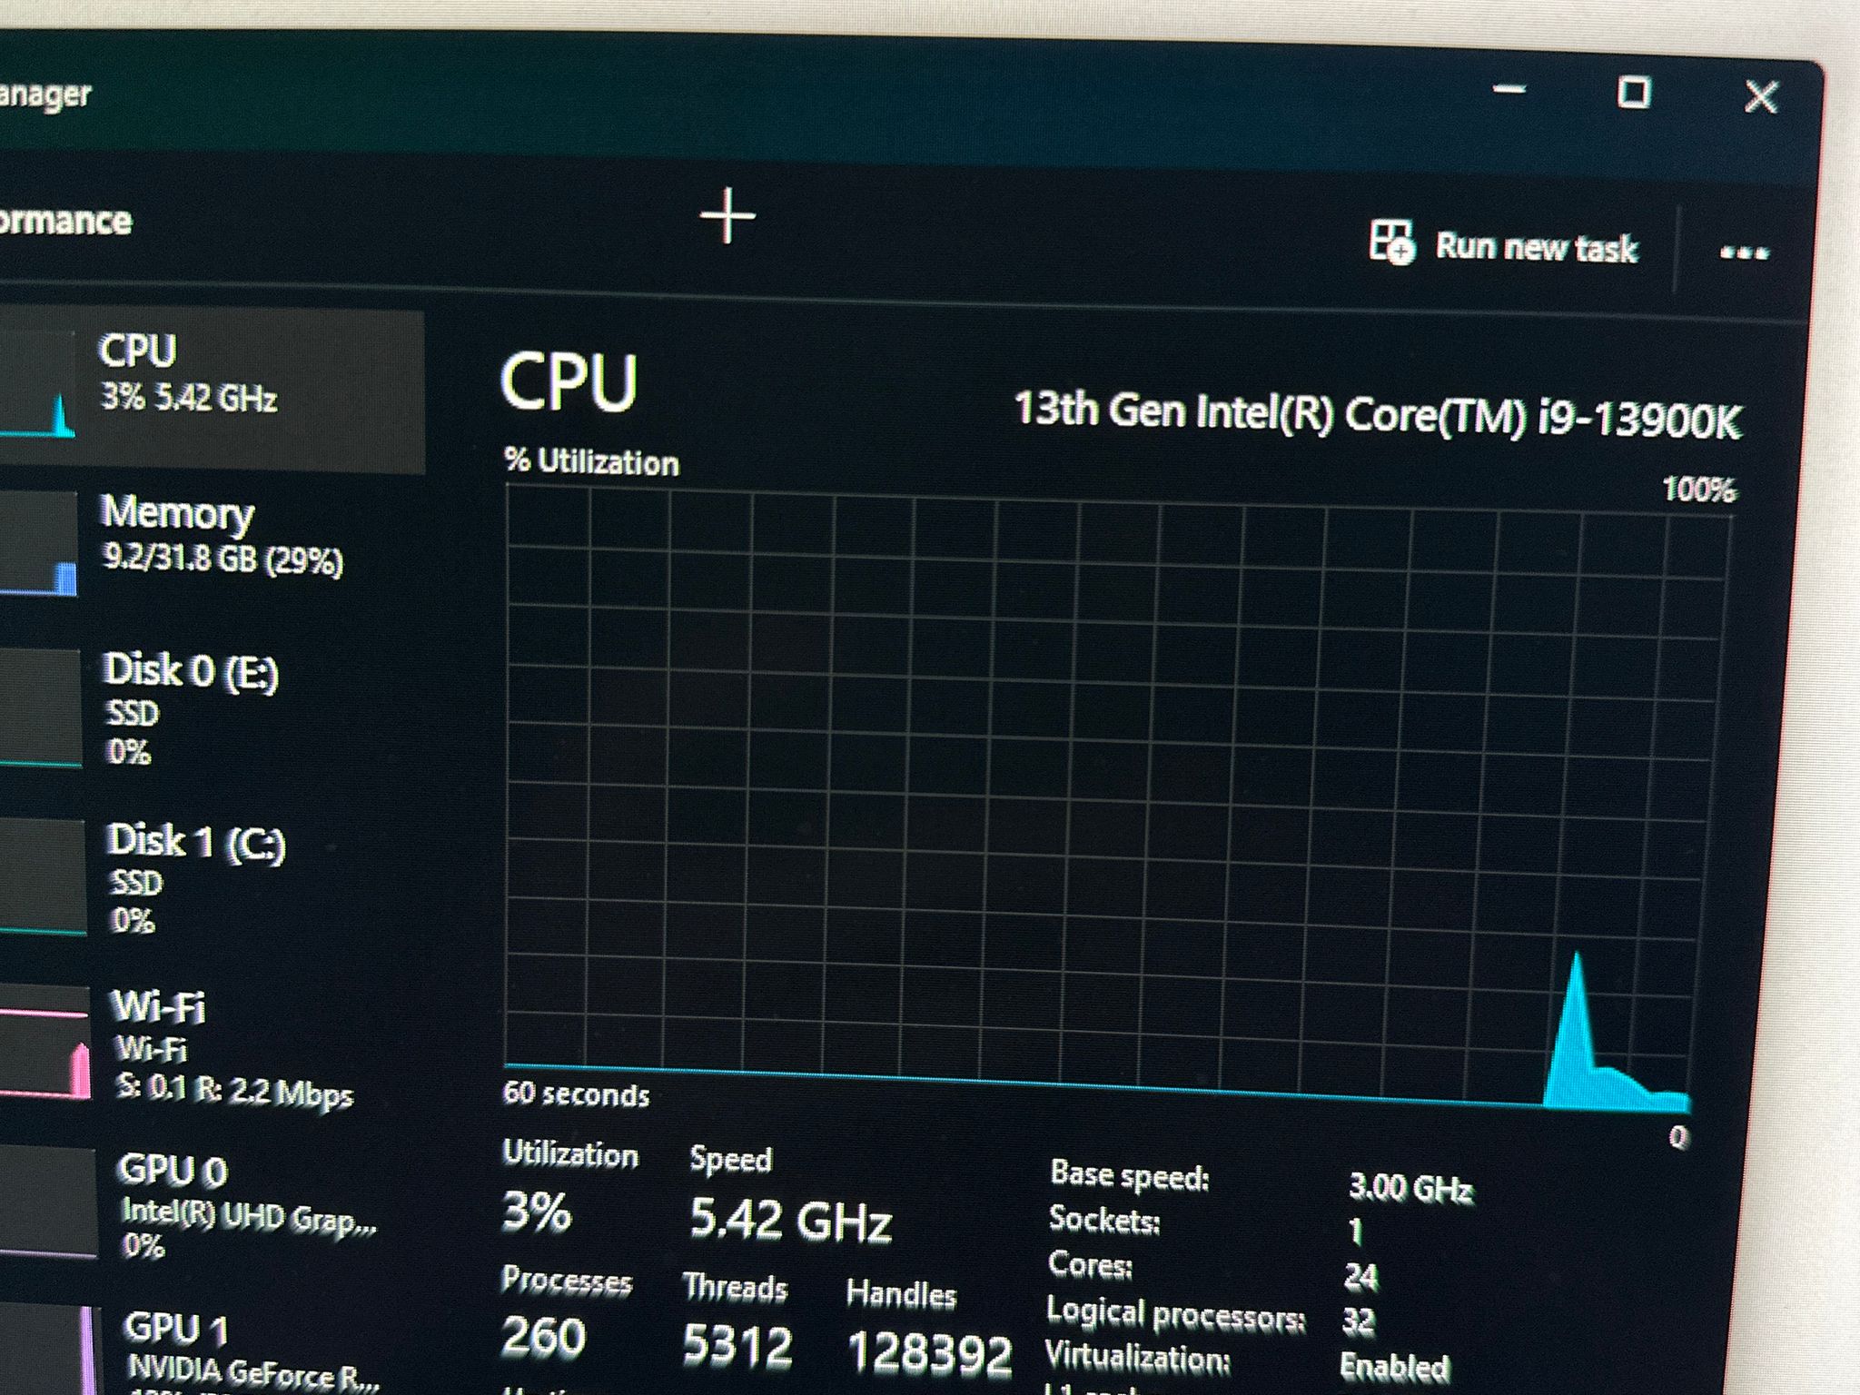The width and height of the screenshot is (1860, 1395).
Task: Click the 128392 handles value
Action: coord(929,1353)
